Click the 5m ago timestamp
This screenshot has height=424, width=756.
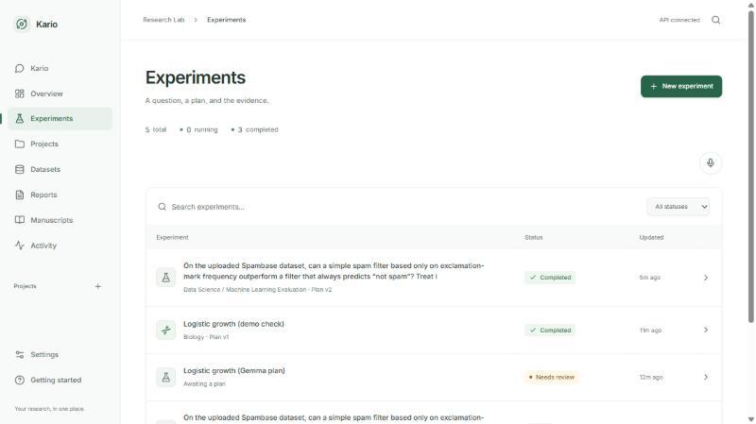click(649, 278)
